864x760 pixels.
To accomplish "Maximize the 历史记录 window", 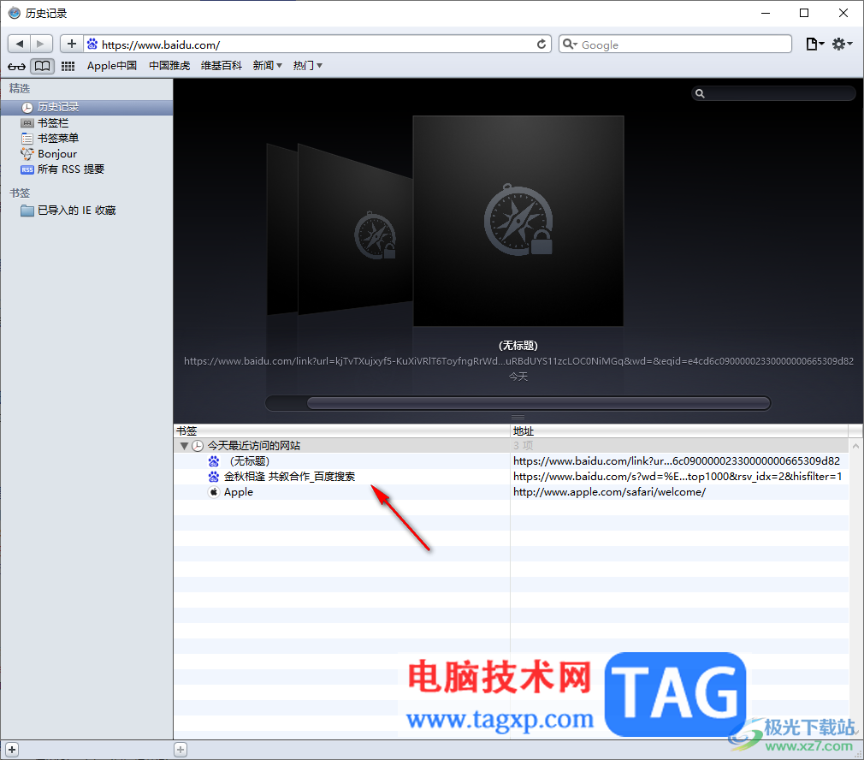I will (804, 13).
